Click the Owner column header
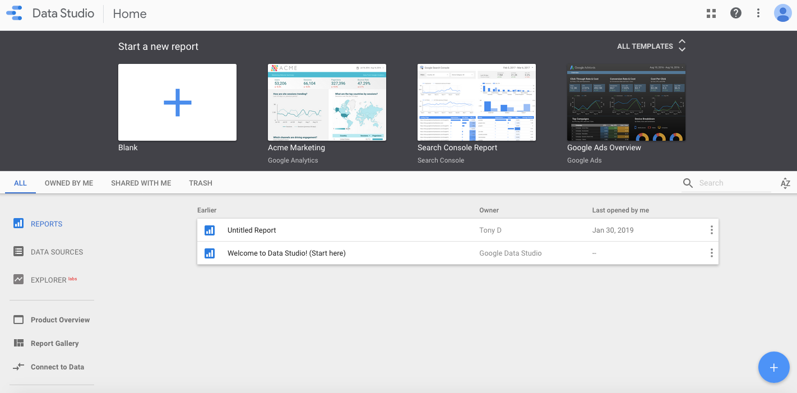This screenshot has height=393, width=797. [x=489, y=210]
